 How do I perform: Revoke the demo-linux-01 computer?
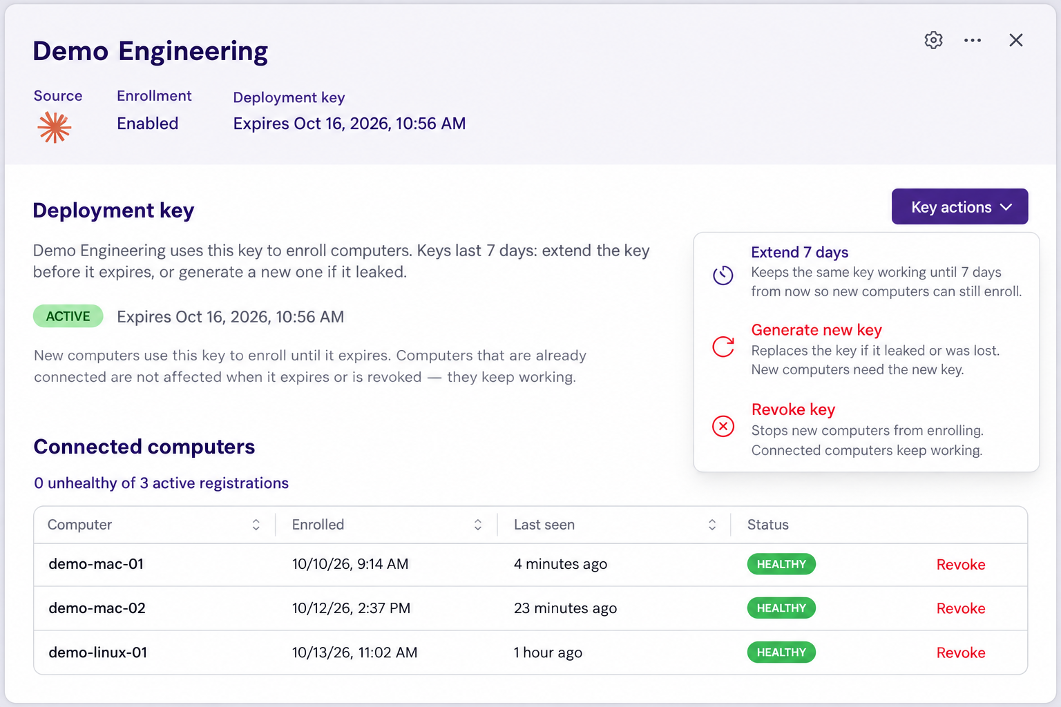(x=961, y=652)
